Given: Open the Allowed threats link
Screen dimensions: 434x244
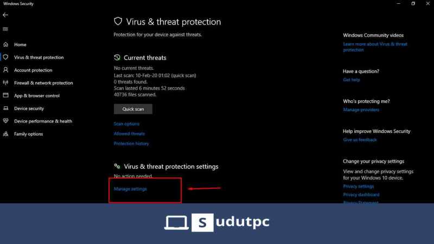Looking at the screenshot, I should tap(129, 133).
